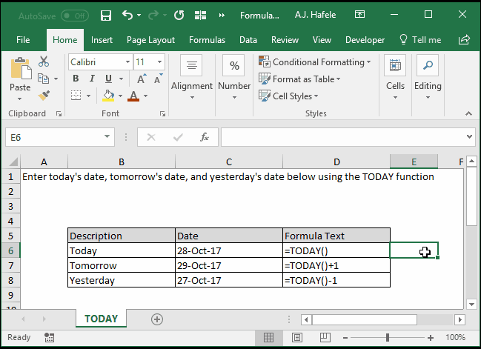Click the Select All triangle corner
Image resolution: width=481 pixels, height=349 pixels.
(x=13, y=162)
